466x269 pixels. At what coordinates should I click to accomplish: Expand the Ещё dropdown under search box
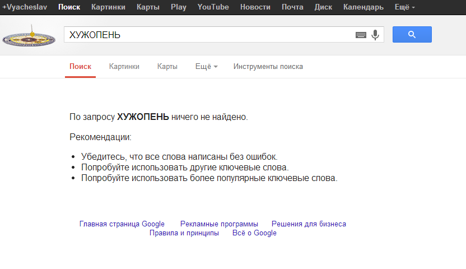click(206, 66)
